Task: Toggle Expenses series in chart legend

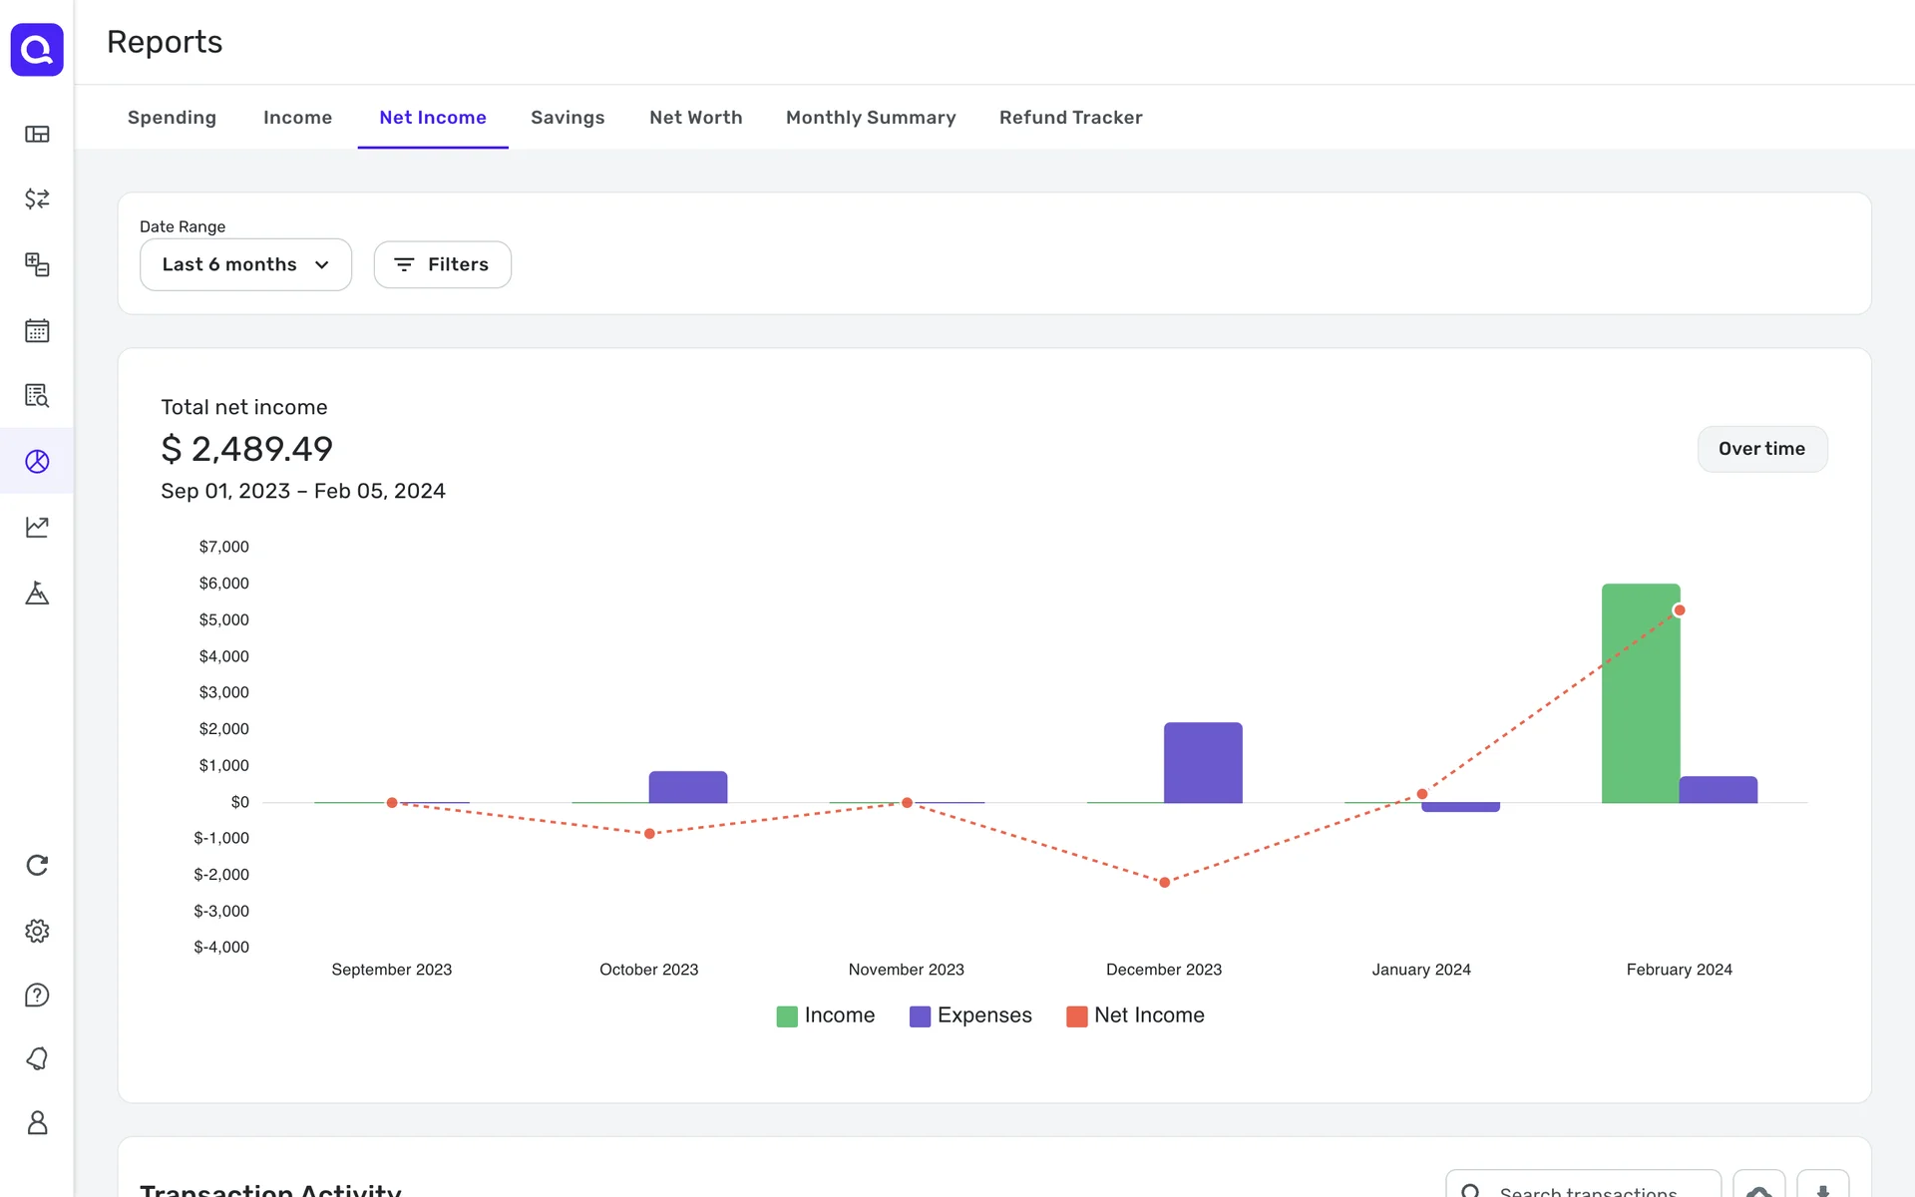Action: [x=970, y=1015]
